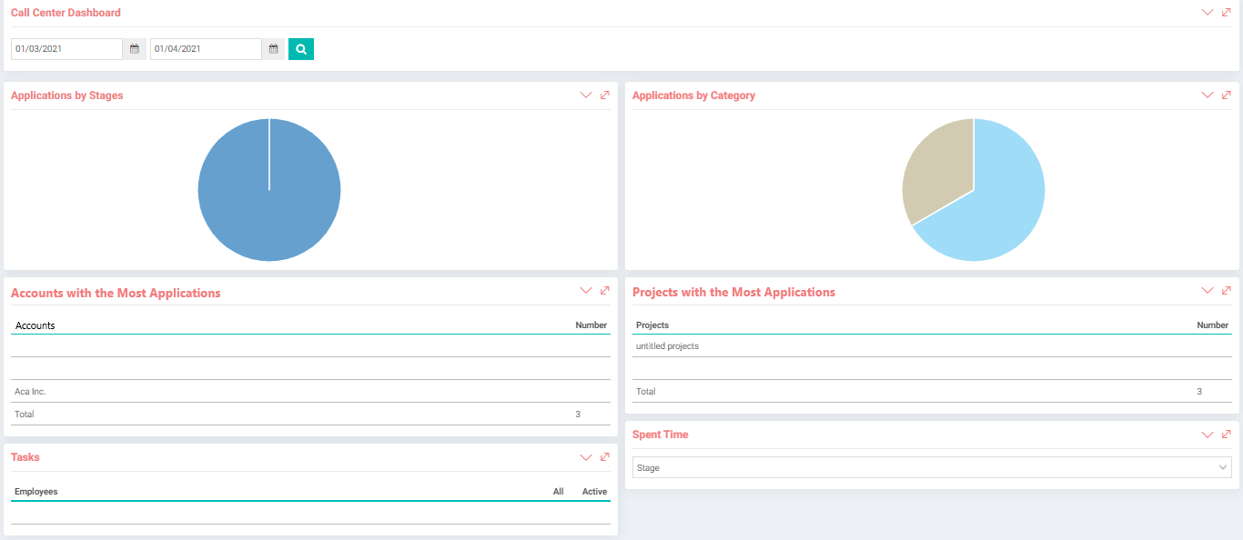
Task: Collapse the Spent Time panel
Action: click(x=1208, y=435)
